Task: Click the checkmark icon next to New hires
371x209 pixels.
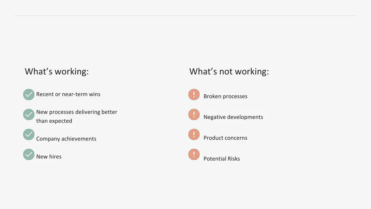Action: point(29,155)
